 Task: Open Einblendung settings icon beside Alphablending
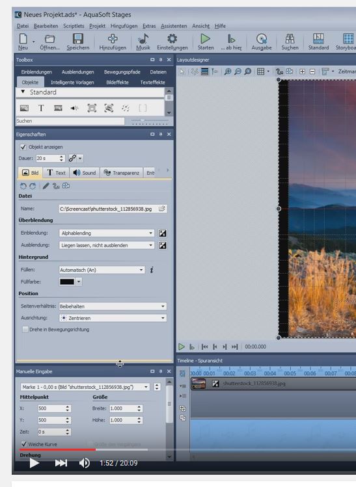coord(162,233)
